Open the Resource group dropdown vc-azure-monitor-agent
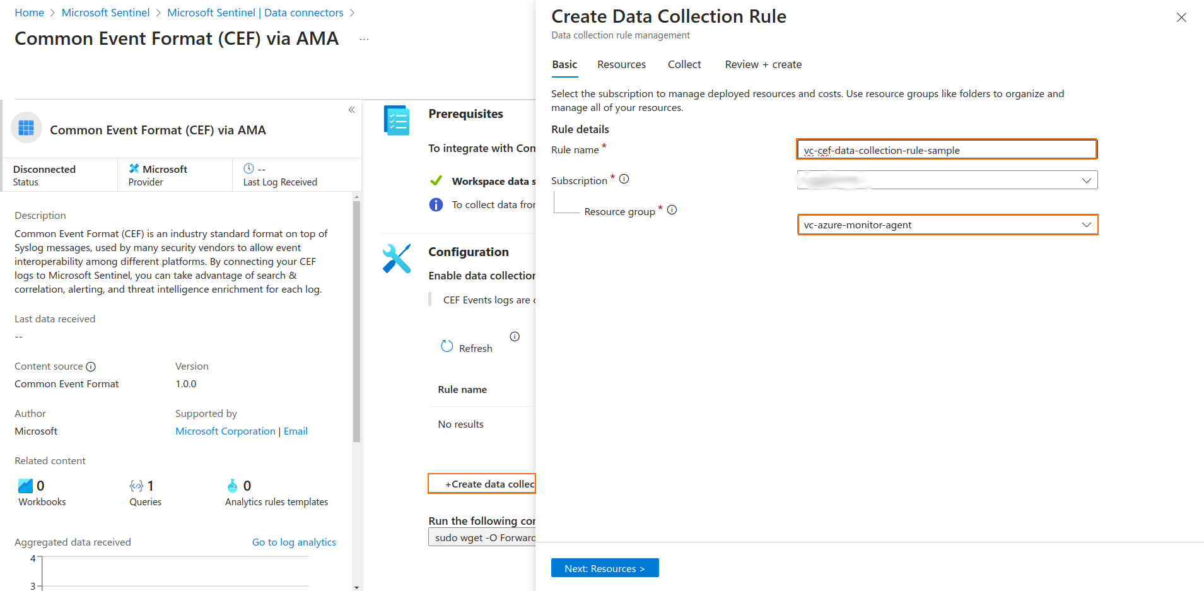Viewport: 1204px width, 591px height. (947, 225)
